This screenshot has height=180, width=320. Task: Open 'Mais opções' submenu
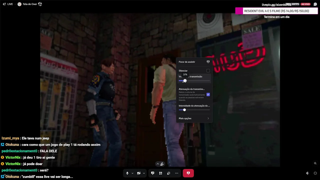(x=194, y=118)
